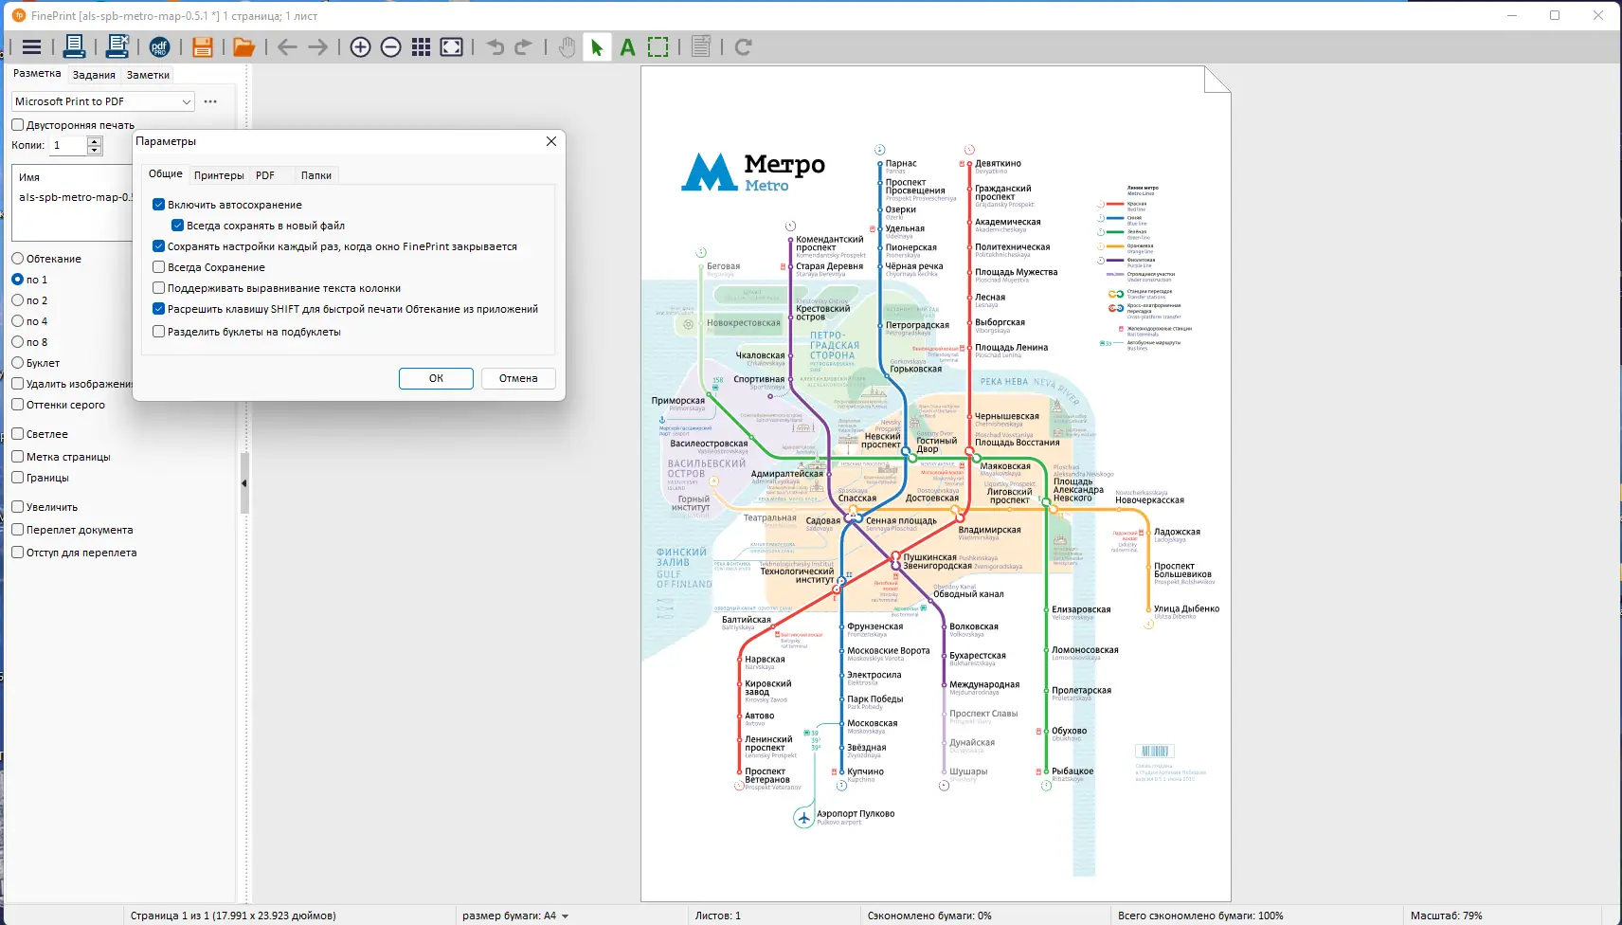1622x925 pixels.
Task: Switch to Принтеры tab in dialog
Action: 219,175
